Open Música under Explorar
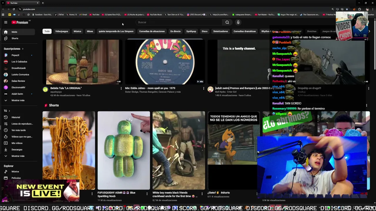 click(x=19, y=171)
